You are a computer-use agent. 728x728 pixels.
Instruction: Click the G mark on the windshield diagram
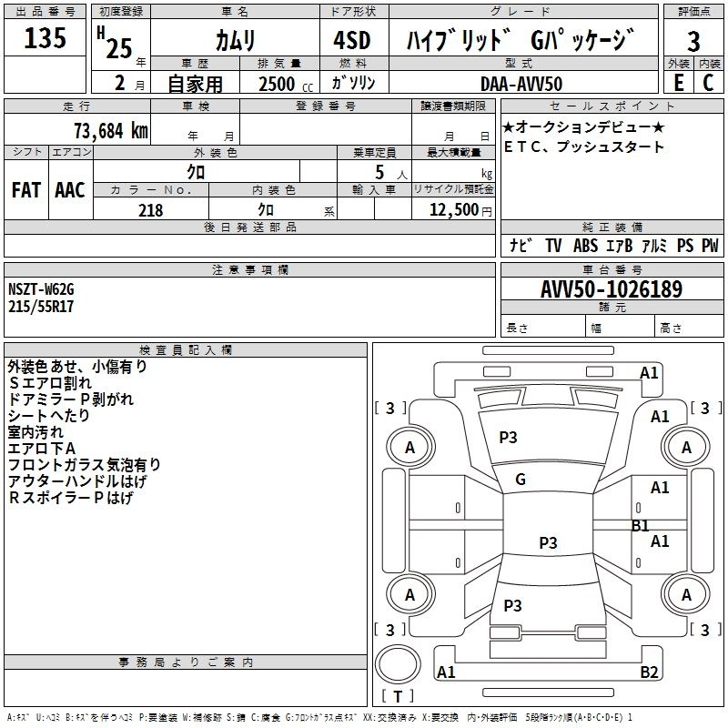coord(521,480)
